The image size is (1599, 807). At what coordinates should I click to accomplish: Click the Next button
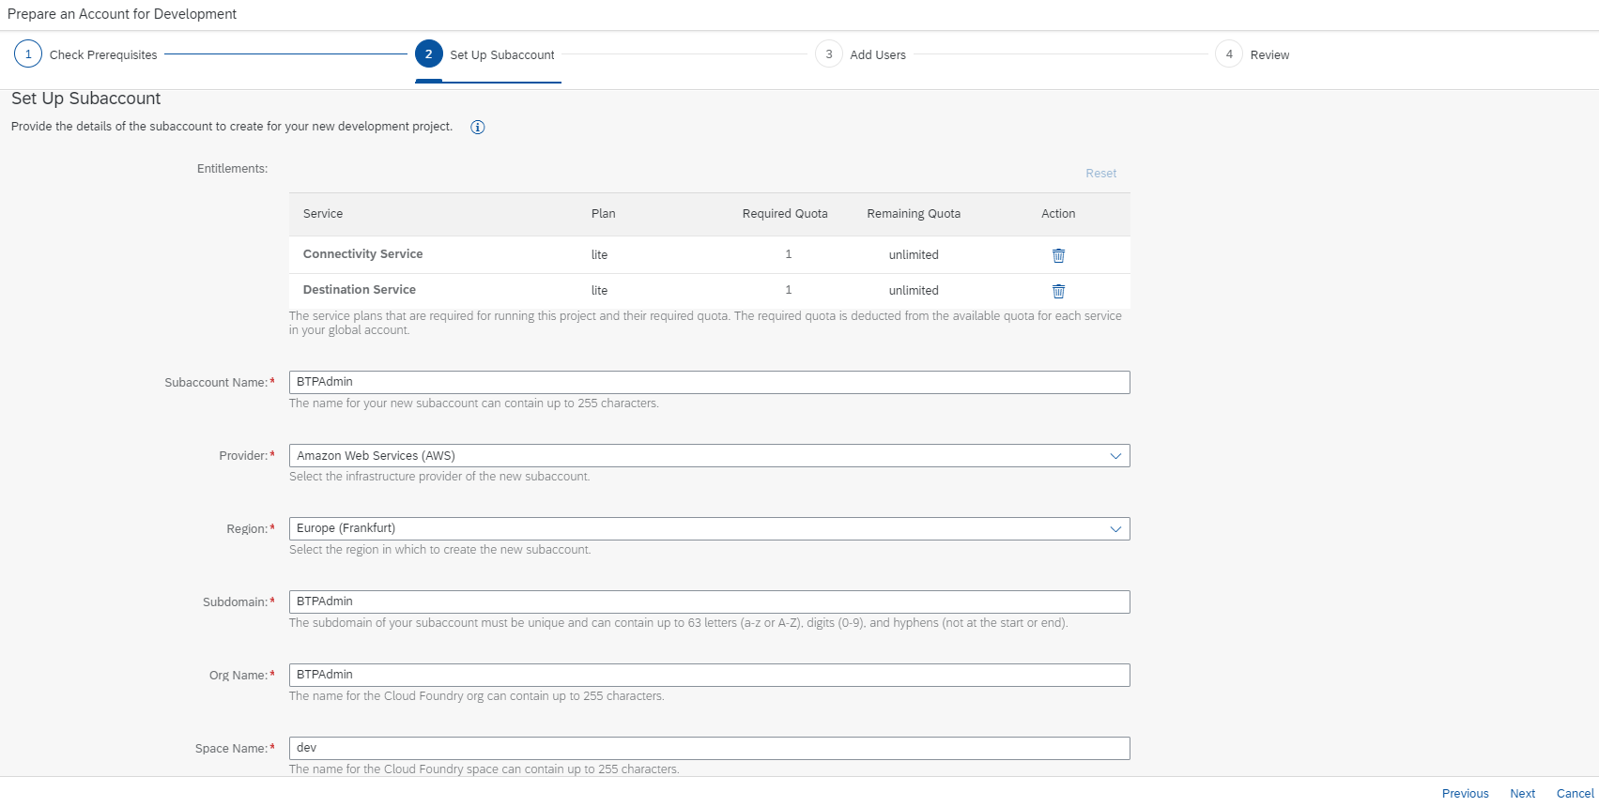1522,793
